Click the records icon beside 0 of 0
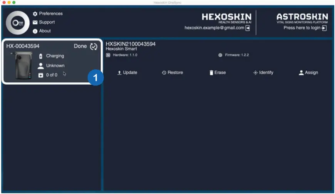Image resolution: width=335 pixels, height=194 pixels. click(x=40, y=75)
